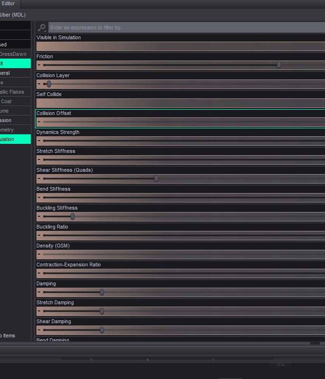This screenshot has width=325, height=379.
Task: Select the Bend Stiffness slider track
Action: click(x=184, y=197)
